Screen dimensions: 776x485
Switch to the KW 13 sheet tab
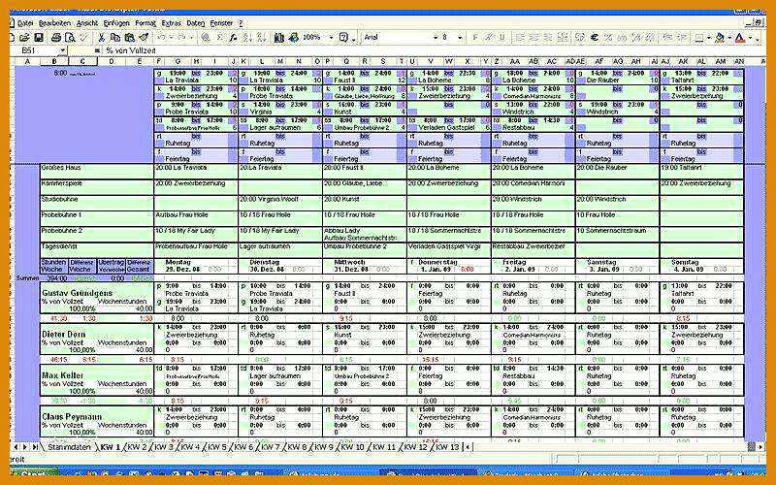click(x=447, y=447)
